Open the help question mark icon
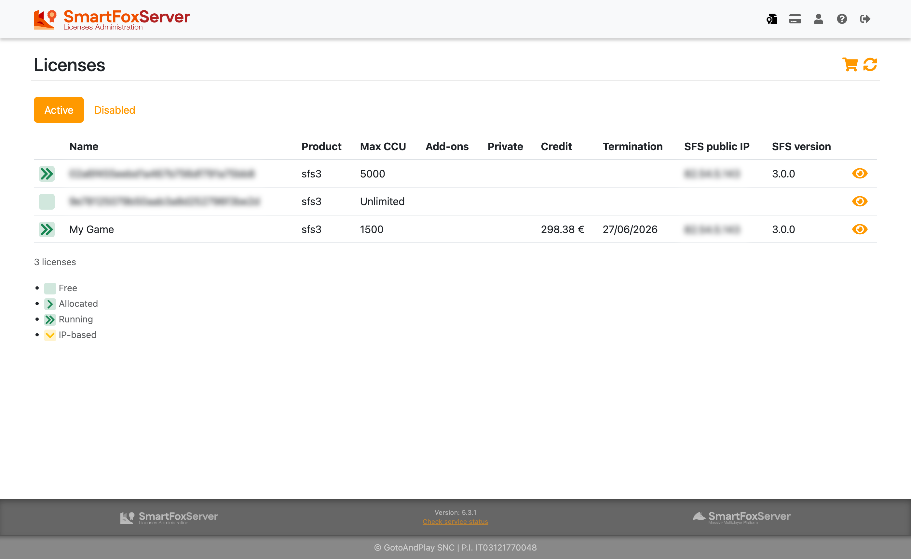The width and height of the screenshot is (911, 559). (x=842, y=19)
